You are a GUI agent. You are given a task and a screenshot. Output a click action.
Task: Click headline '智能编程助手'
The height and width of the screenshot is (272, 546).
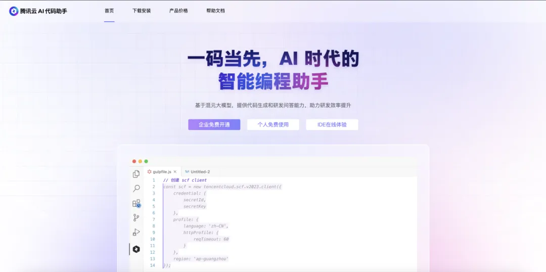click(x=273, y=82)
